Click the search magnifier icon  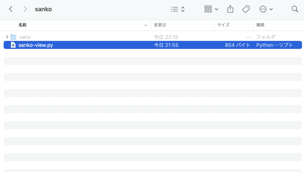pos(295,9)
